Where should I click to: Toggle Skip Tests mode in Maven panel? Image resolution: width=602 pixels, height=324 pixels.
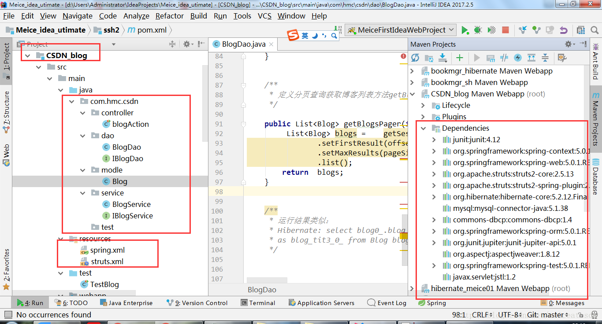point(518,58)
